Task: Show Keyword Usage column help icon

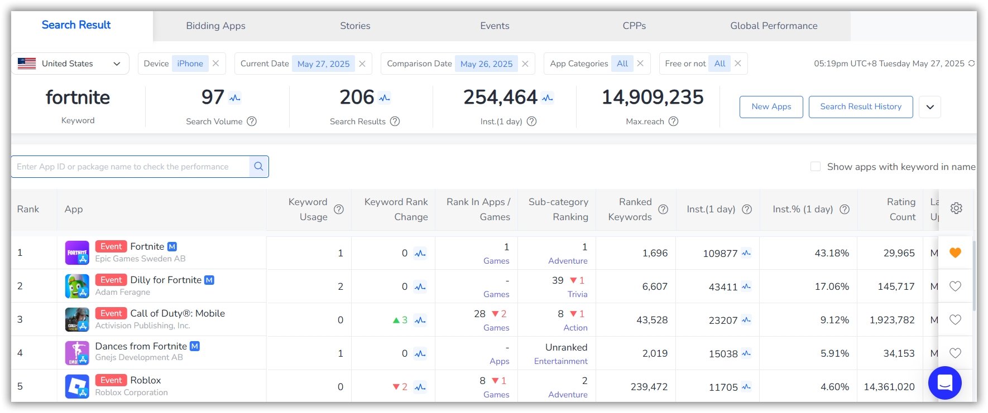Action: (x=339, y=209)
